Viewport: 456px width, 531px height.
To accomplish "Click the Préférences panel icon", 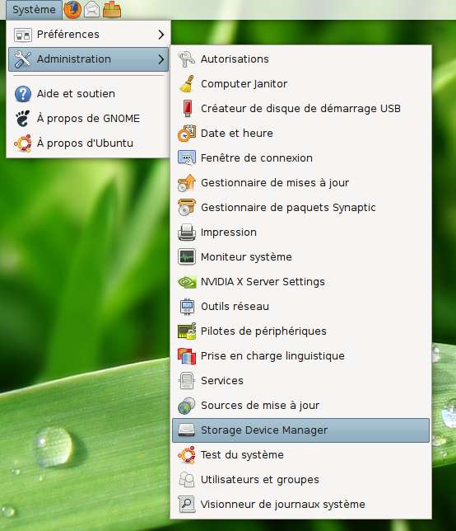I will pyautogui.click(x=23, y=35).
